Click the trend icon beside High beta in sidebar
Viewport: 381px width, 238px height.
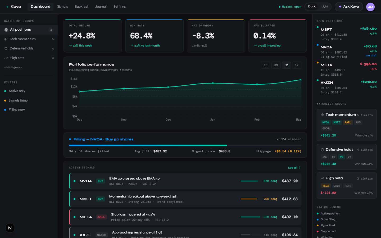click(x=6, y=58)
